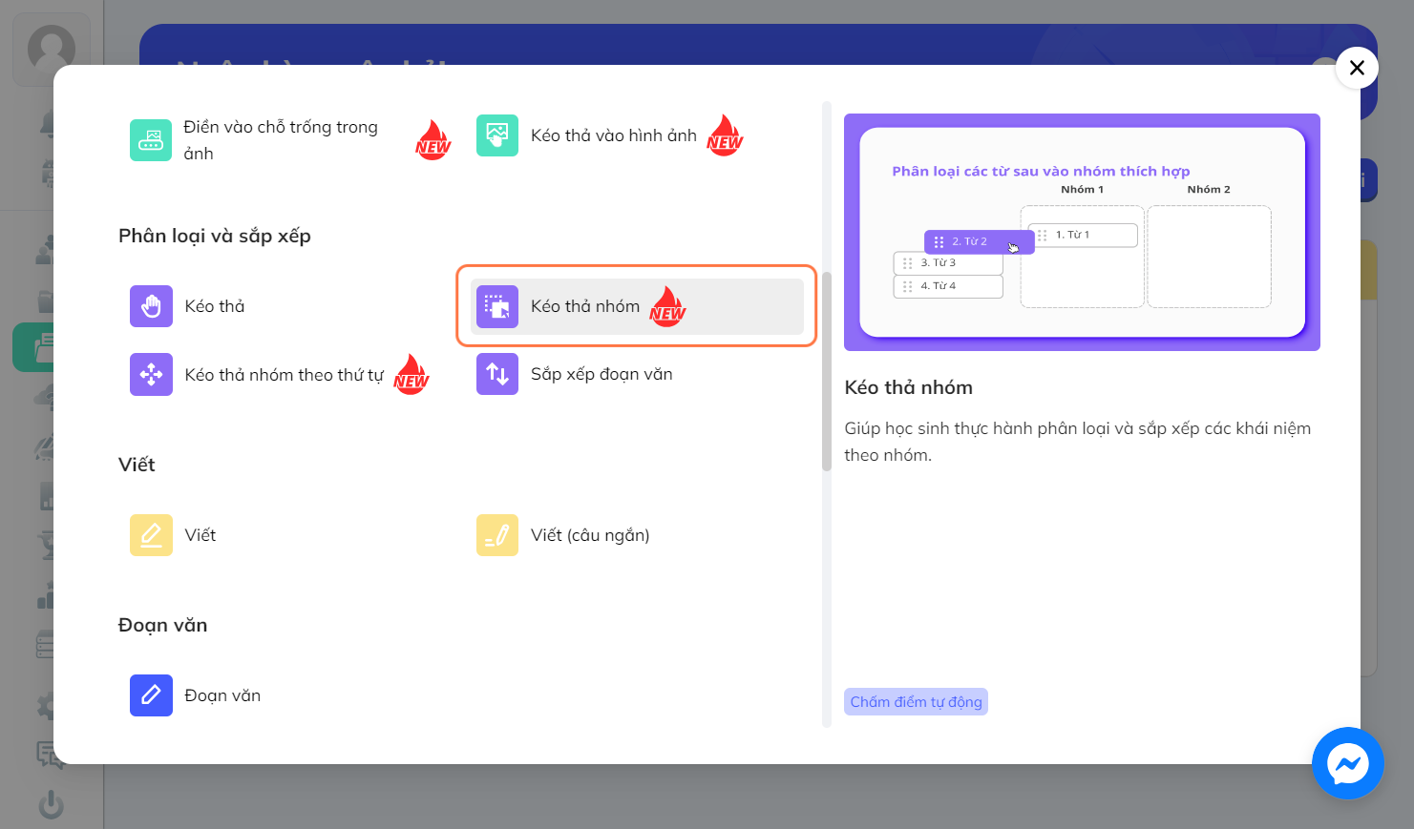1414x829 pixels.
Task: Click the NEW flame badge beside Kéo thả nhóm
Action: click(x=667, y=306)
